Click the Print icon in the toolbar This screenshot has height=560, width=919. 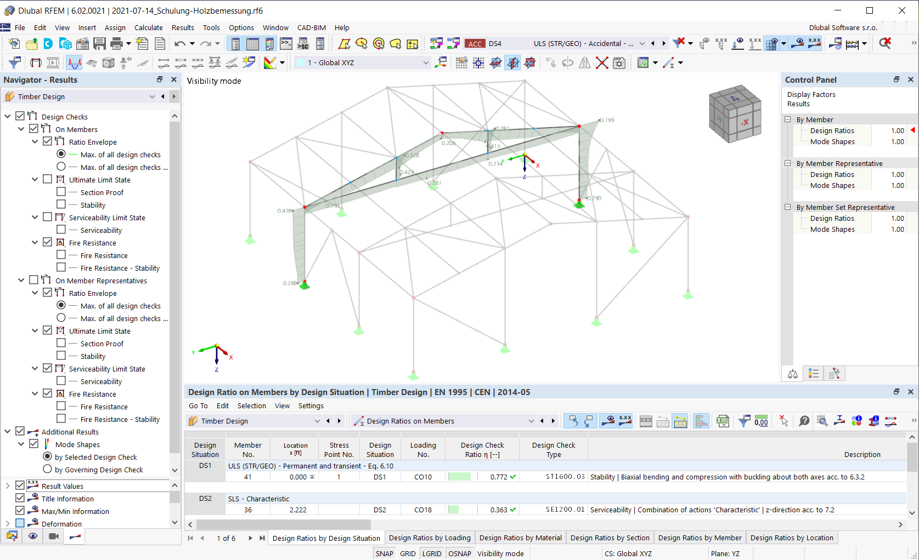(x=116, y=44)
